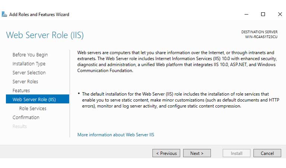286x168 pixels.
Task: Select the Server Selection step
Action: point(29,72)
